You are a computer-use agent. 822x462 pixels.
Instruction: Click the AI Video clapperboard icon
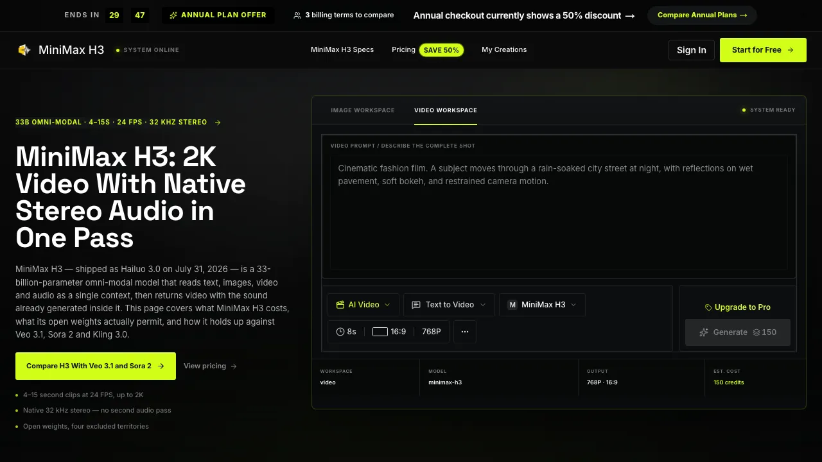340,305
